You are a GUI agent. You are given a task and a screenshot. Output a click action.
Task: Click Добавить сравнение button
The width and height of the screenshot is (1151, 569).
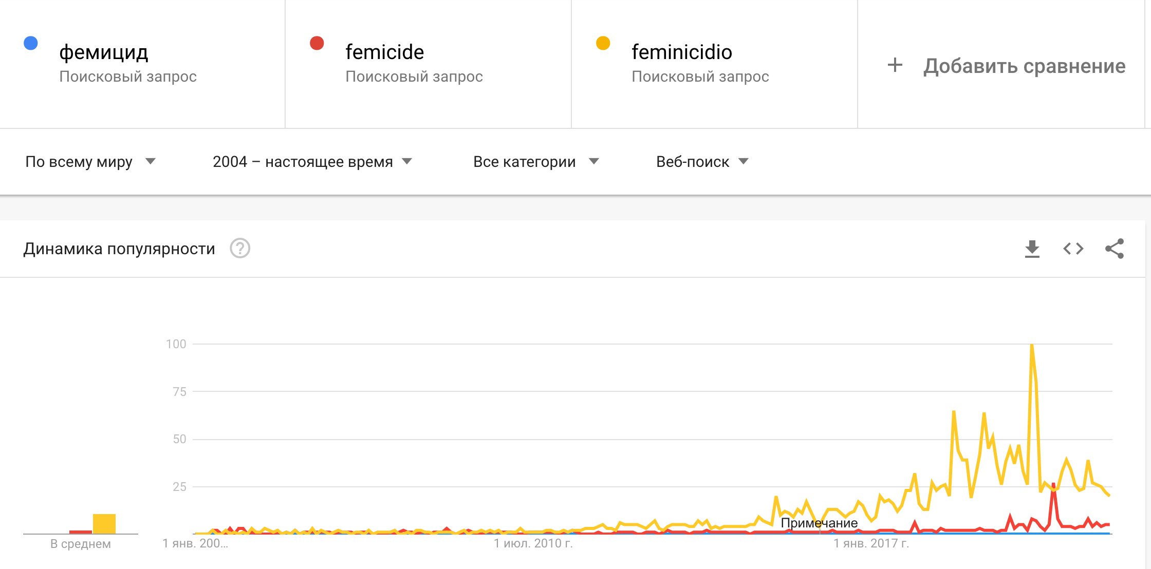tap(1007, 66)
